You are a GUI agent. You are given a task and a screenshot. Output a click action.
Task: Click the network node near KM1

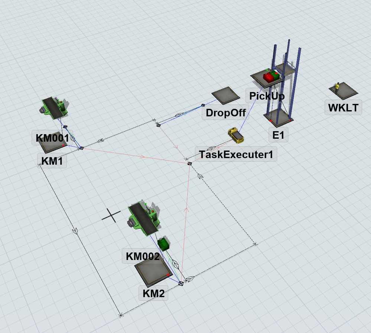pyautogui.click(x=81, y=148)
